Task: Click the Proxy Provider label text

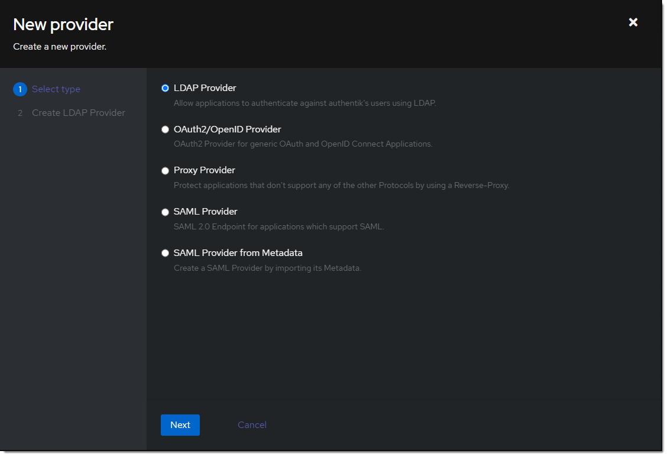Action: [204, 170]
